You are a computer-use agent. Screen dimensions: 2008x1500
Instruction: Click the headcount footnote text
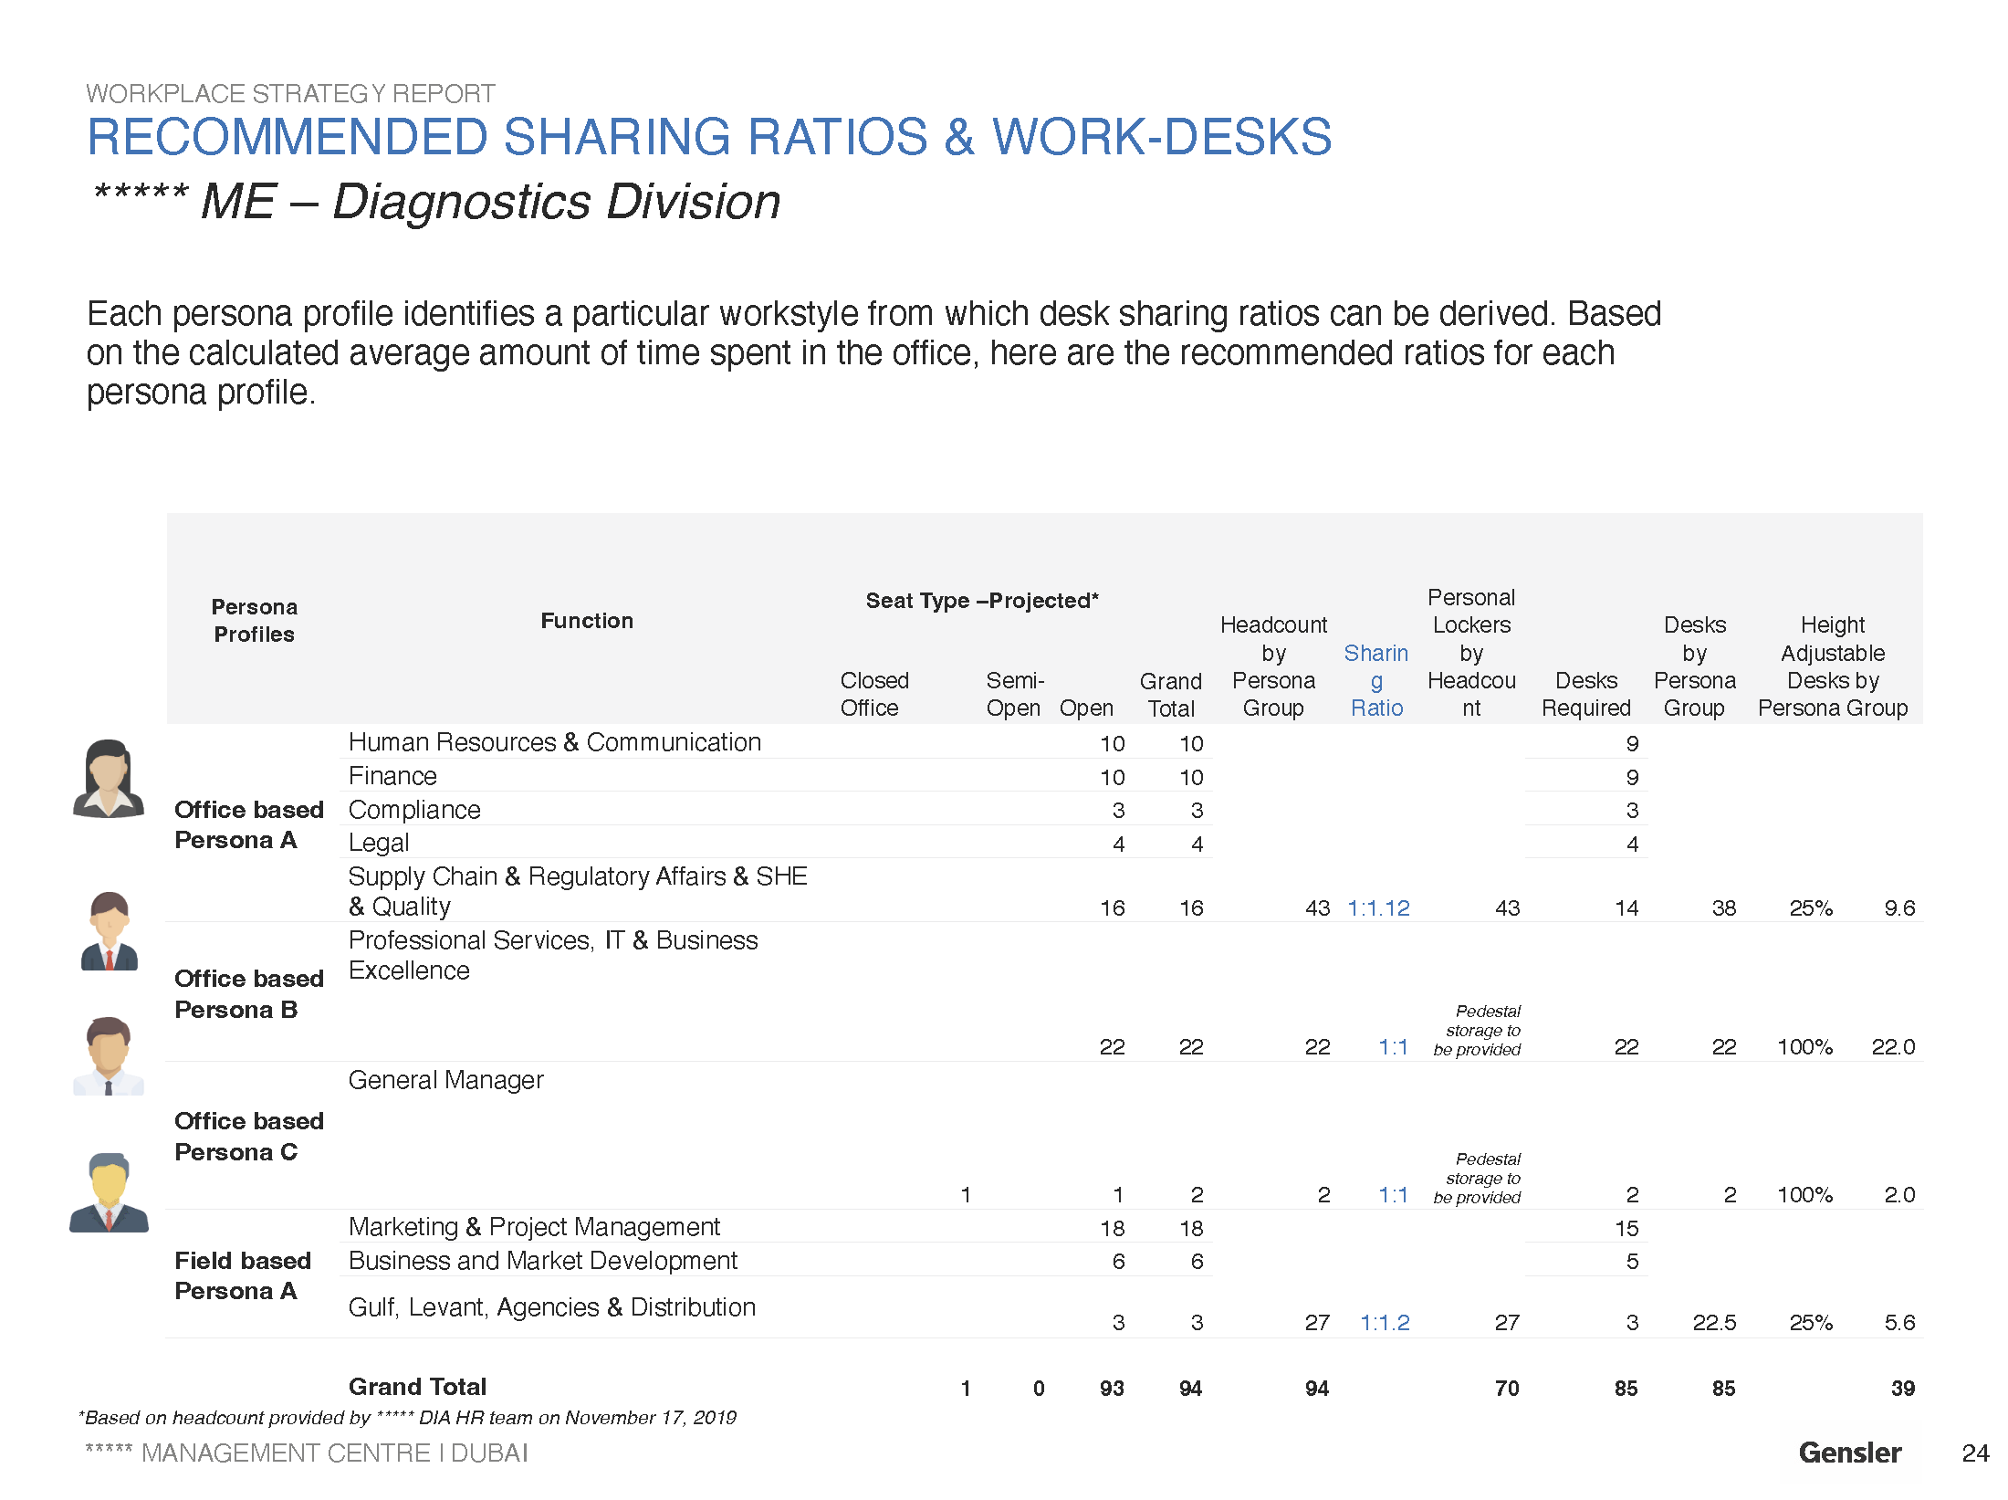click(407, 1418)
